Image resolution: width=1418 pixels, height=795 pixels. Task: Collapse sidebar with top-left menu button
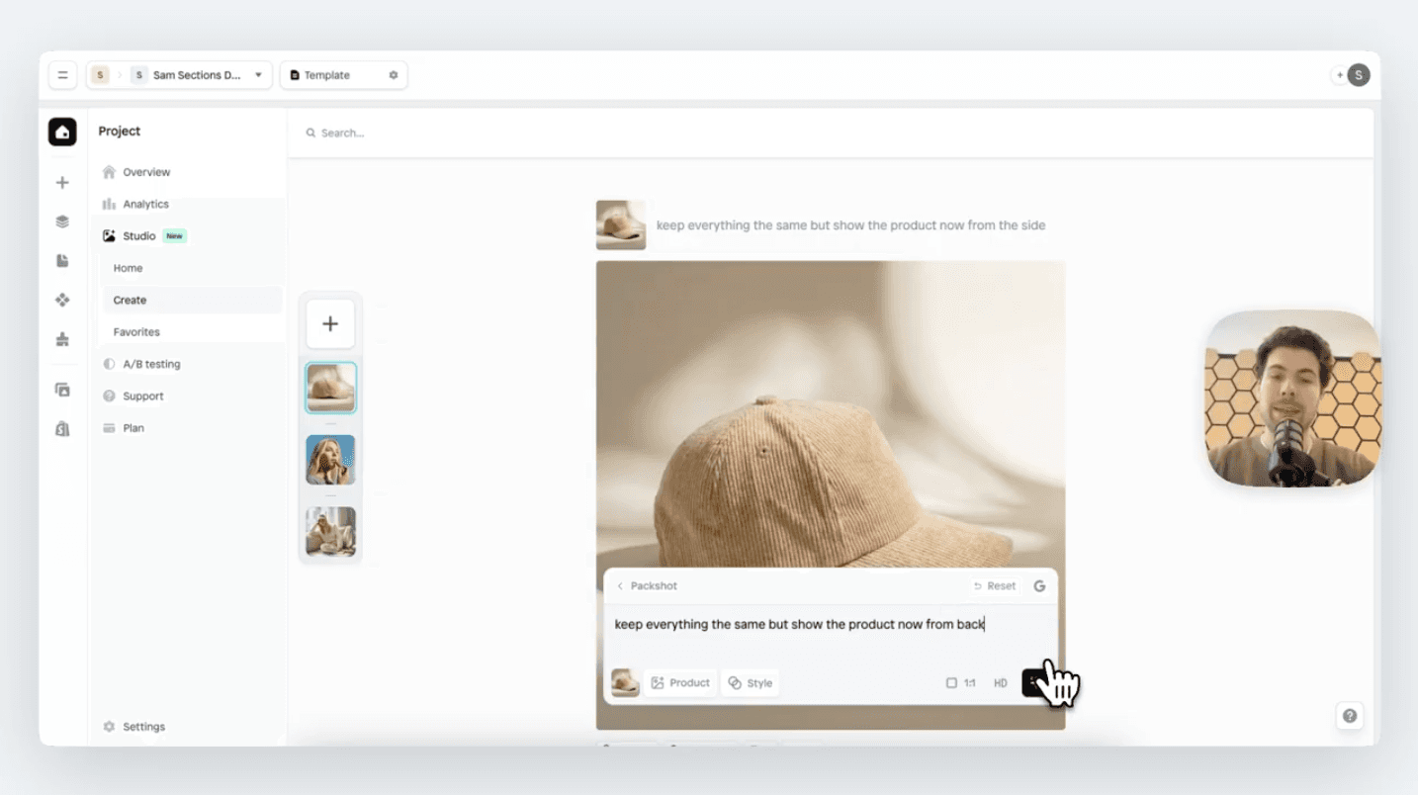(62, 75)
